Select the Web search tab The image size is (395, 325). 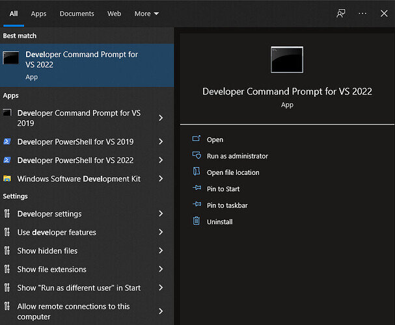point(115,14)
